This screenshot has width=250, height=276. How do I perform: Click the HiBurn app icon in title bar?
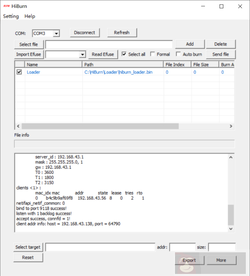click(x=6, y=6)
